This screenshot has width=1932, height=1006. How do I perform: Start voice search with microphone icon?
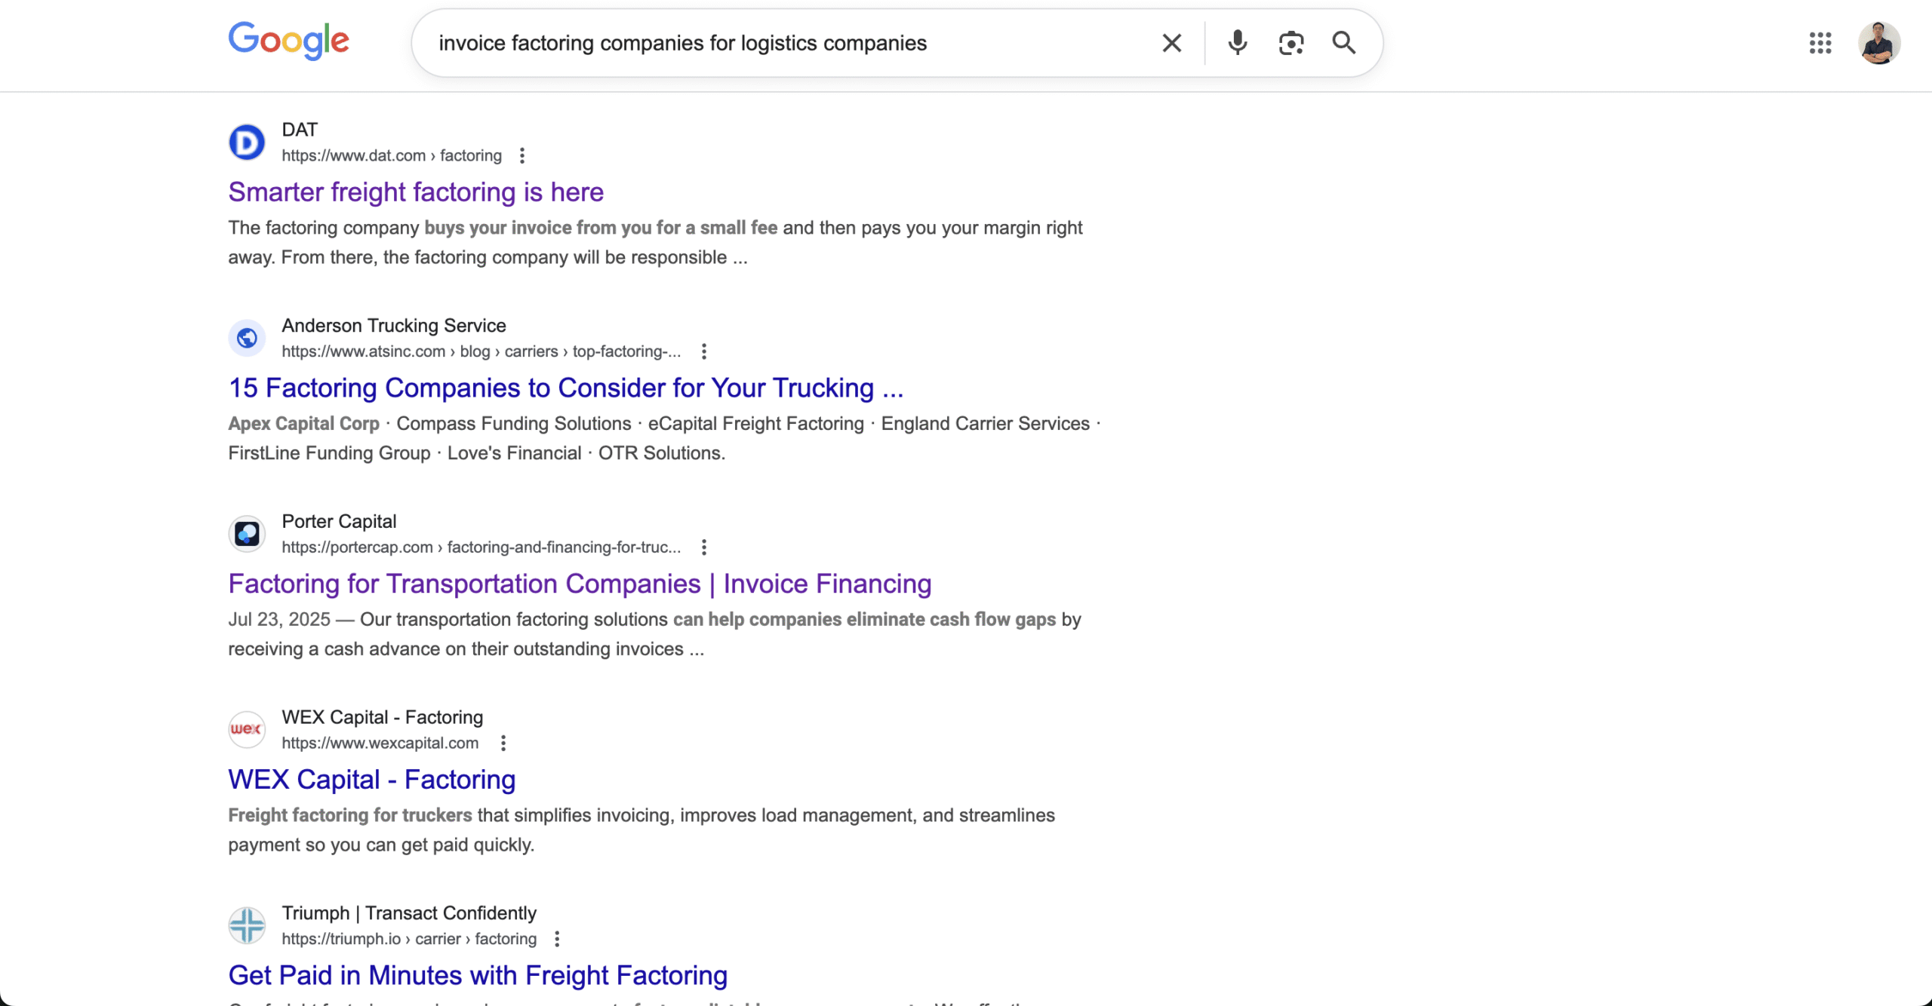pyautogui.click(x=1237, y=43)
